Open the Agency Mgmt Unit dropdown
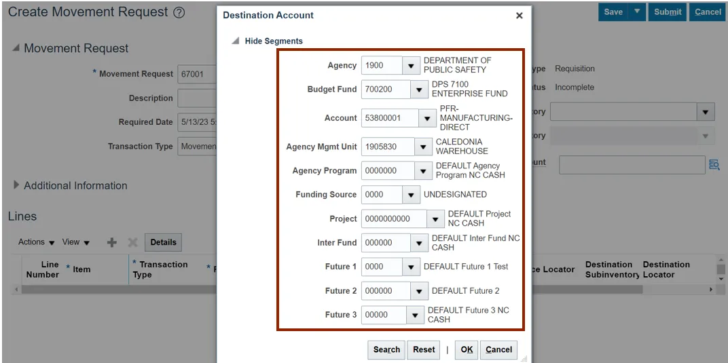 (x=423, y=147)
